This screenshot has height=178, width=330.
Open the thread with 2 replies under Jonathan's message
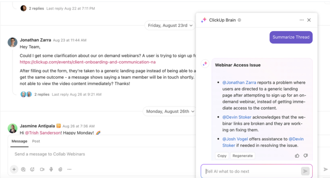tap(42, 94)
